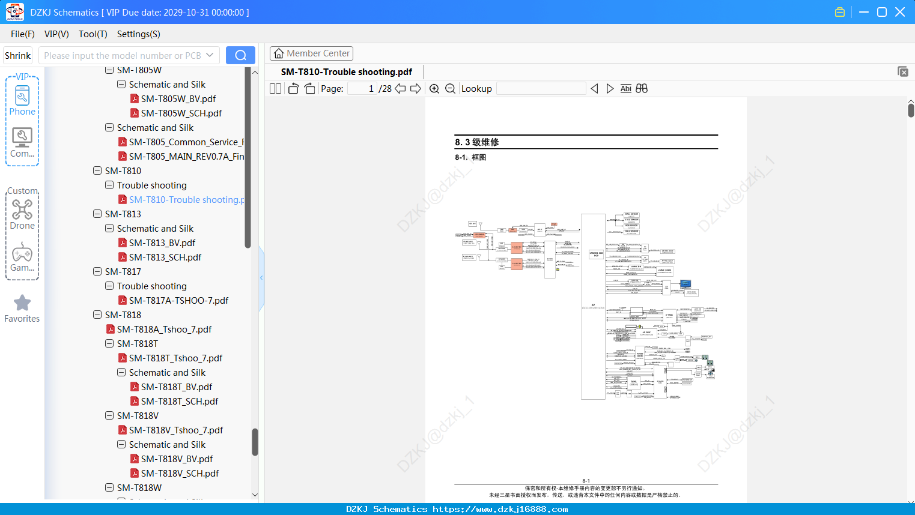Click the binoculars search icon
This screenshot has height=515, width=915.
(642, 89)
